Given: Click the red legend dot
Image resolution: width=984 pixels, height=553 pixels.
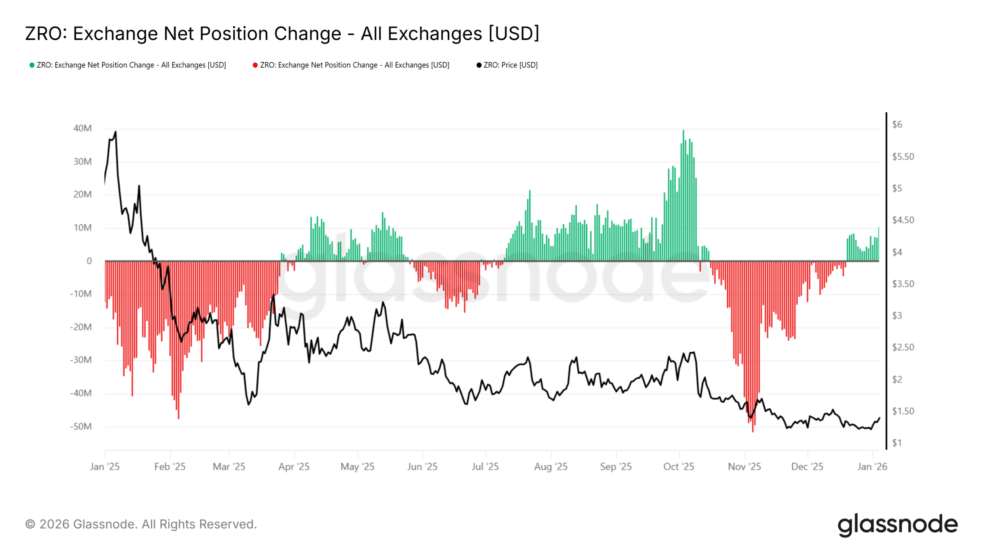Looking at the screenshot, I should 255,65.
